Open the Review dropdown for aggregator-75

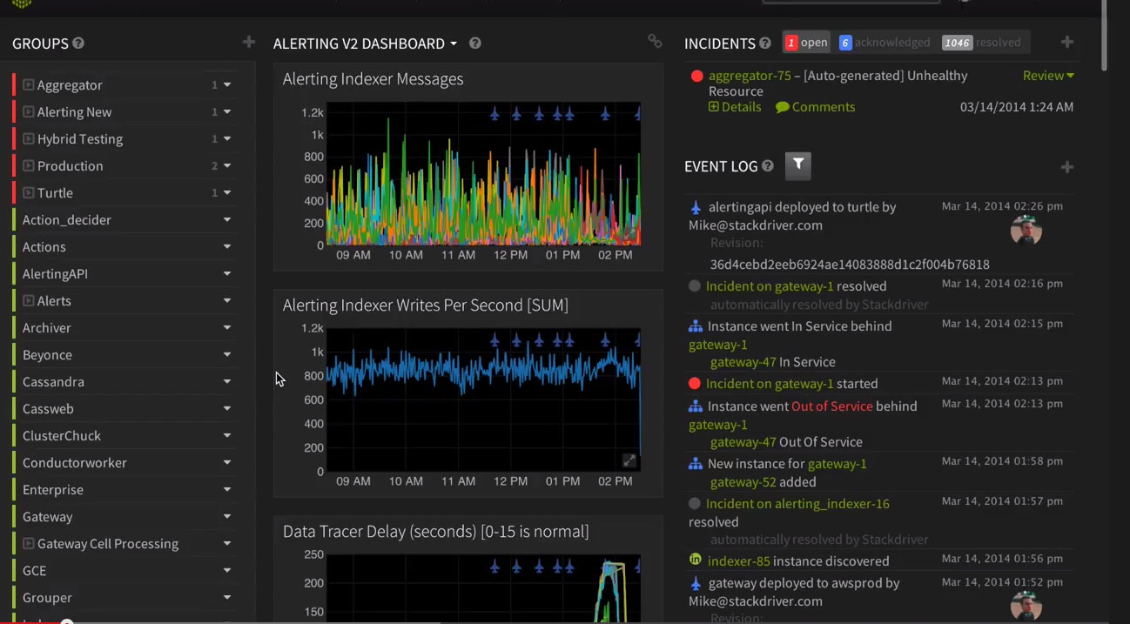[1047, 76]
